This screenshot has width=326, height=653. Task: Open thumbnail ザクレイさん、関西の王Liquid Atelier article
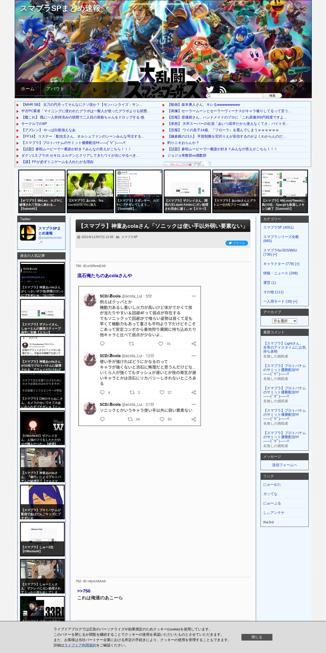[187, 191]
